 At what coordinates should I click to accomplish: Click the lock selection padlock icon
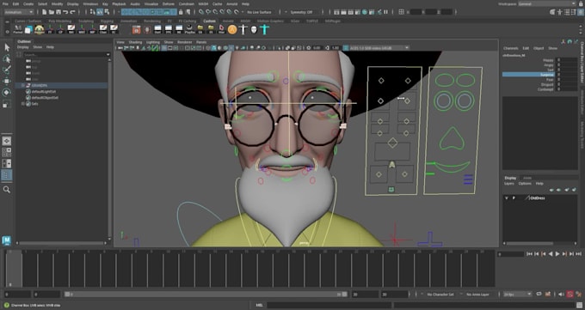click(x=181, y=12)
